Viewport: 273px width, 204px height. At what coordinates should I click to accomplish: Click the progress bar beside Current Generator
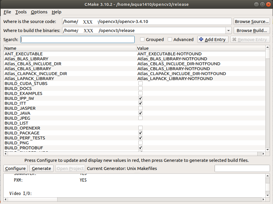coord(242,168)
